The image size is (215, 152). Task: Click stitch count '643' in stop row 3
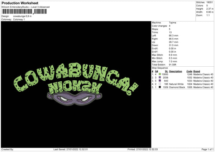pyautogui.click(x=166, y=81)
